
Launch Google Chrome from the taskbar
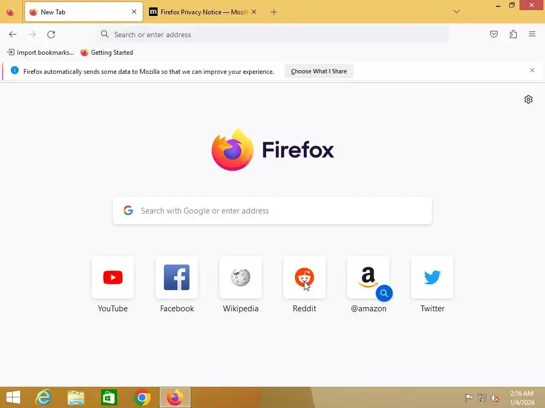pos(142,397)
